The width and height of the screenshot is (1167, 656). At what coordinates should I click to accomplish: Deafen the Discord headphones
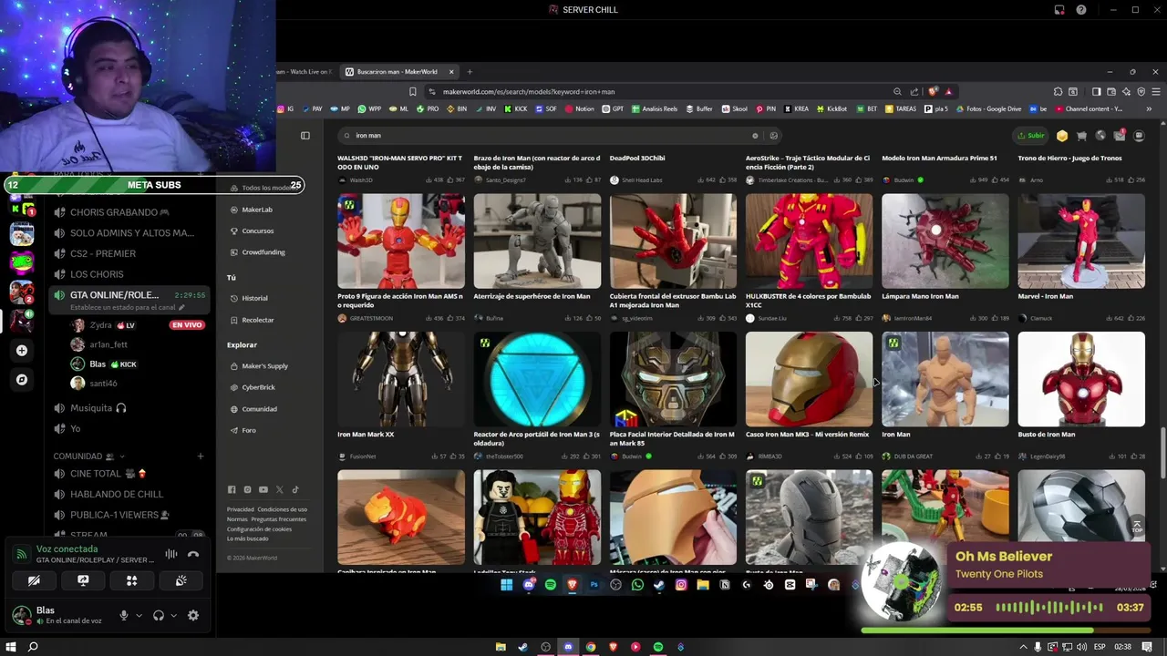pyautogui.click(x=159, y=616)
